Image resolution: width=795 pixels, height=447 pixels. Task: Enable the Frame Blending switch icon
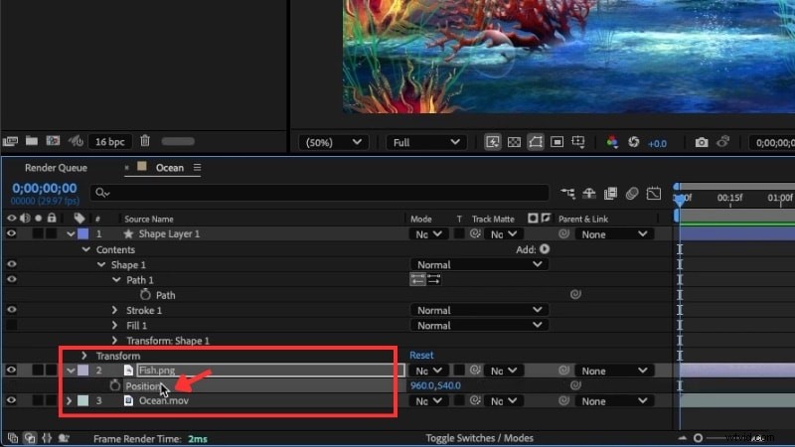click(x=610, y=193)
